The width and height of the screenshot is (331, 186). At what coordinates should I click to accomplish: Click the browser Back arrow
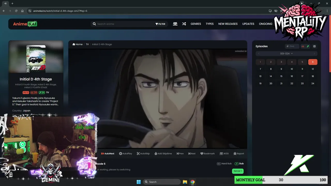pos(4,11)
